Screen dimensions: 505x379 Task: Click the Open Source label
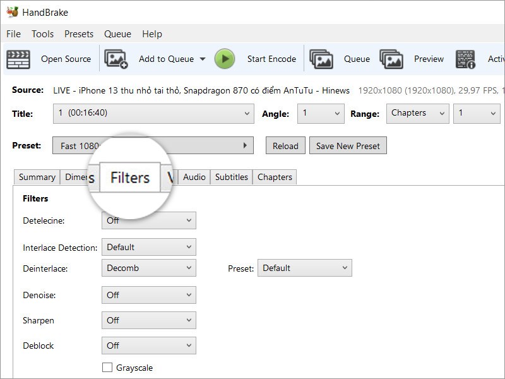point(66,59)
